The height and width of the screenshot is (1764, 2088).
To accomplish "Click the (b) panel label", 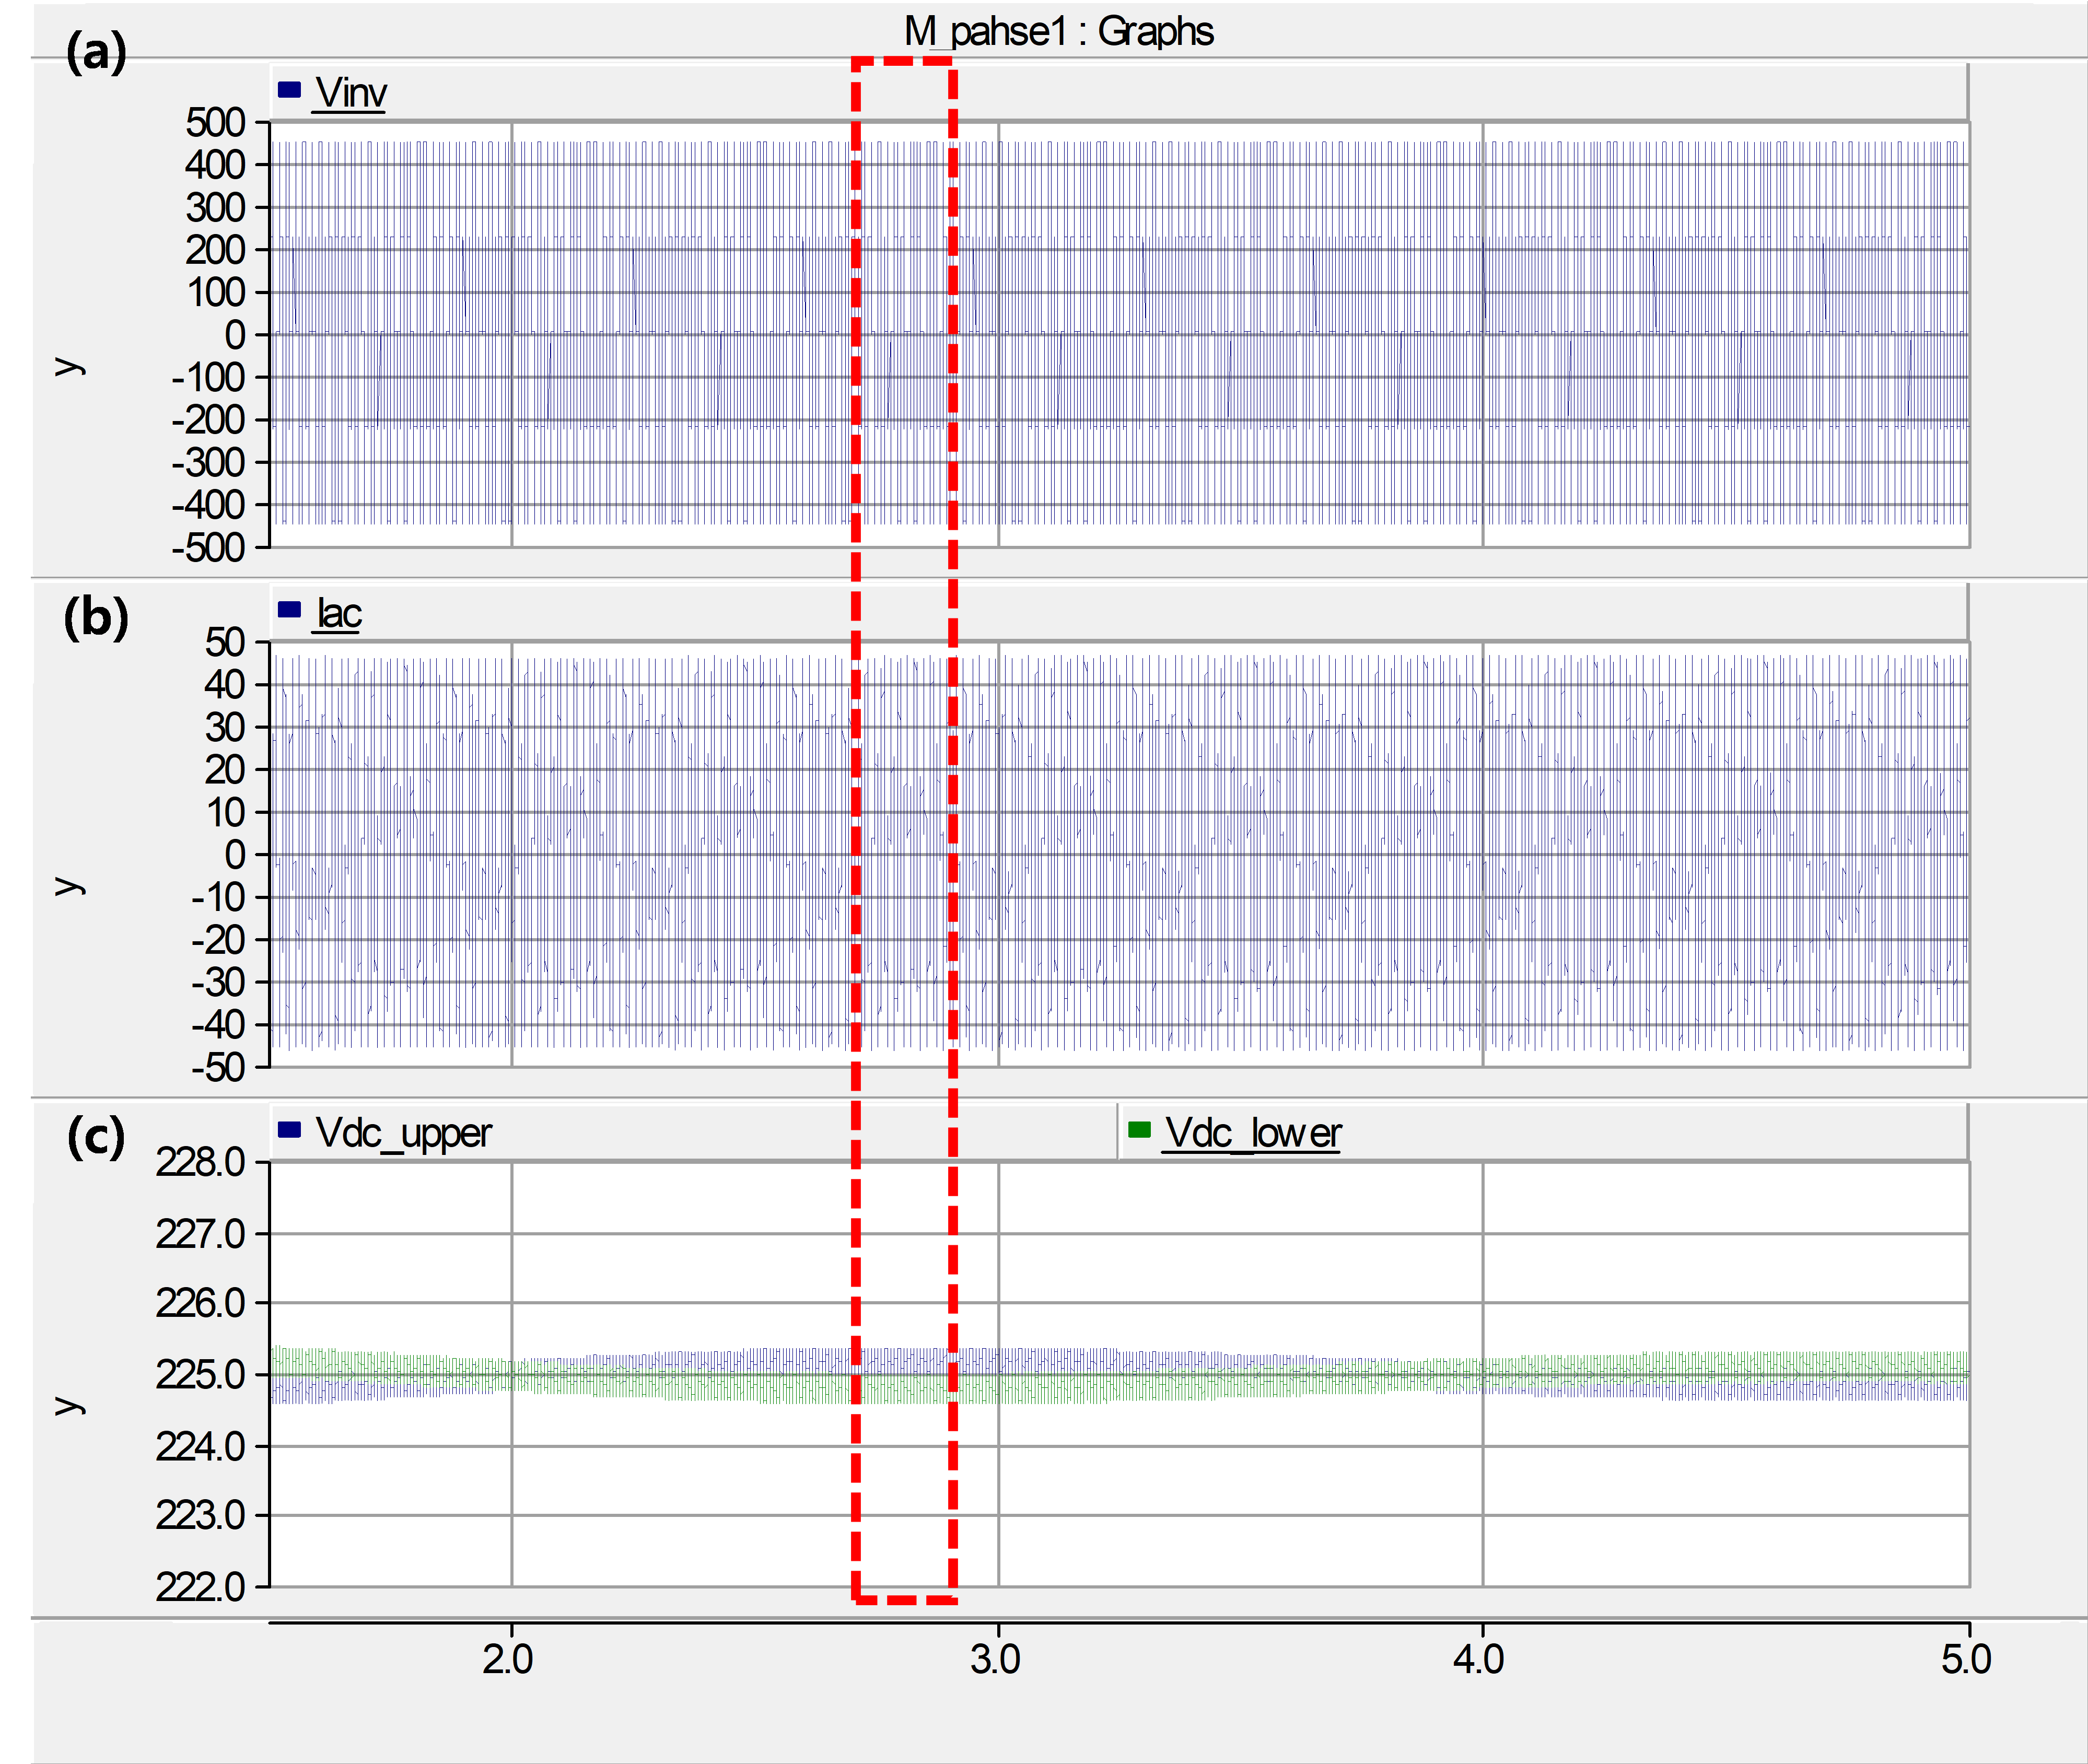I will pos(96,617).
